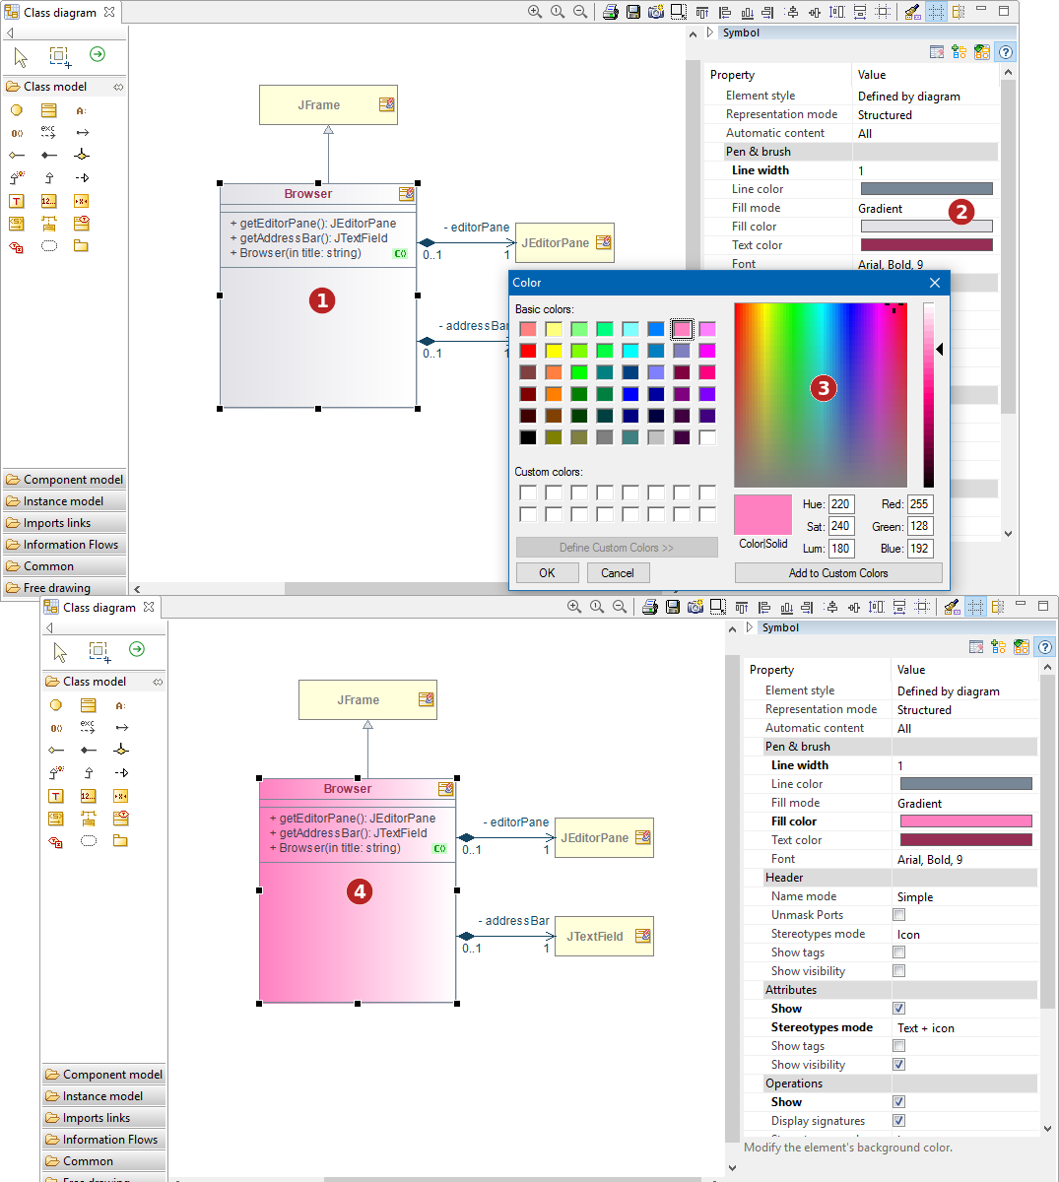Click the pink luminance slider bar
The width and height of the screenshot is (1059, 1182).
coord(928,395)
